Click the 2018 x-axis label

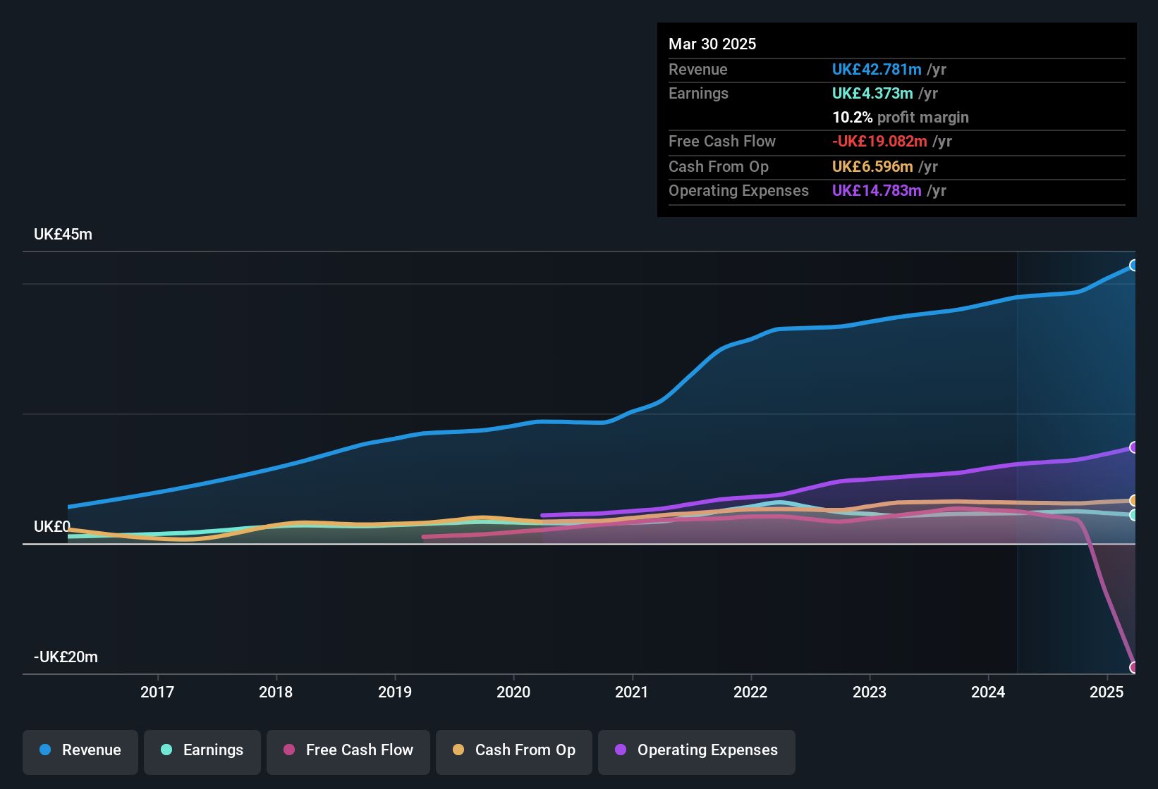point(276,692)
